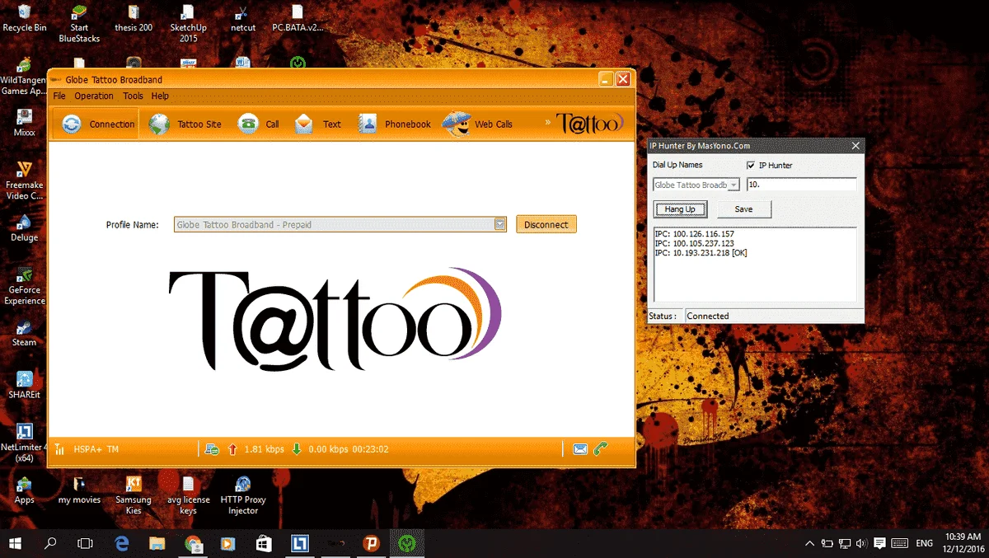Viewport: 989px width, 558px height.
Task: Open SHAREit desktop icon
Action: (x=25, y=384)
